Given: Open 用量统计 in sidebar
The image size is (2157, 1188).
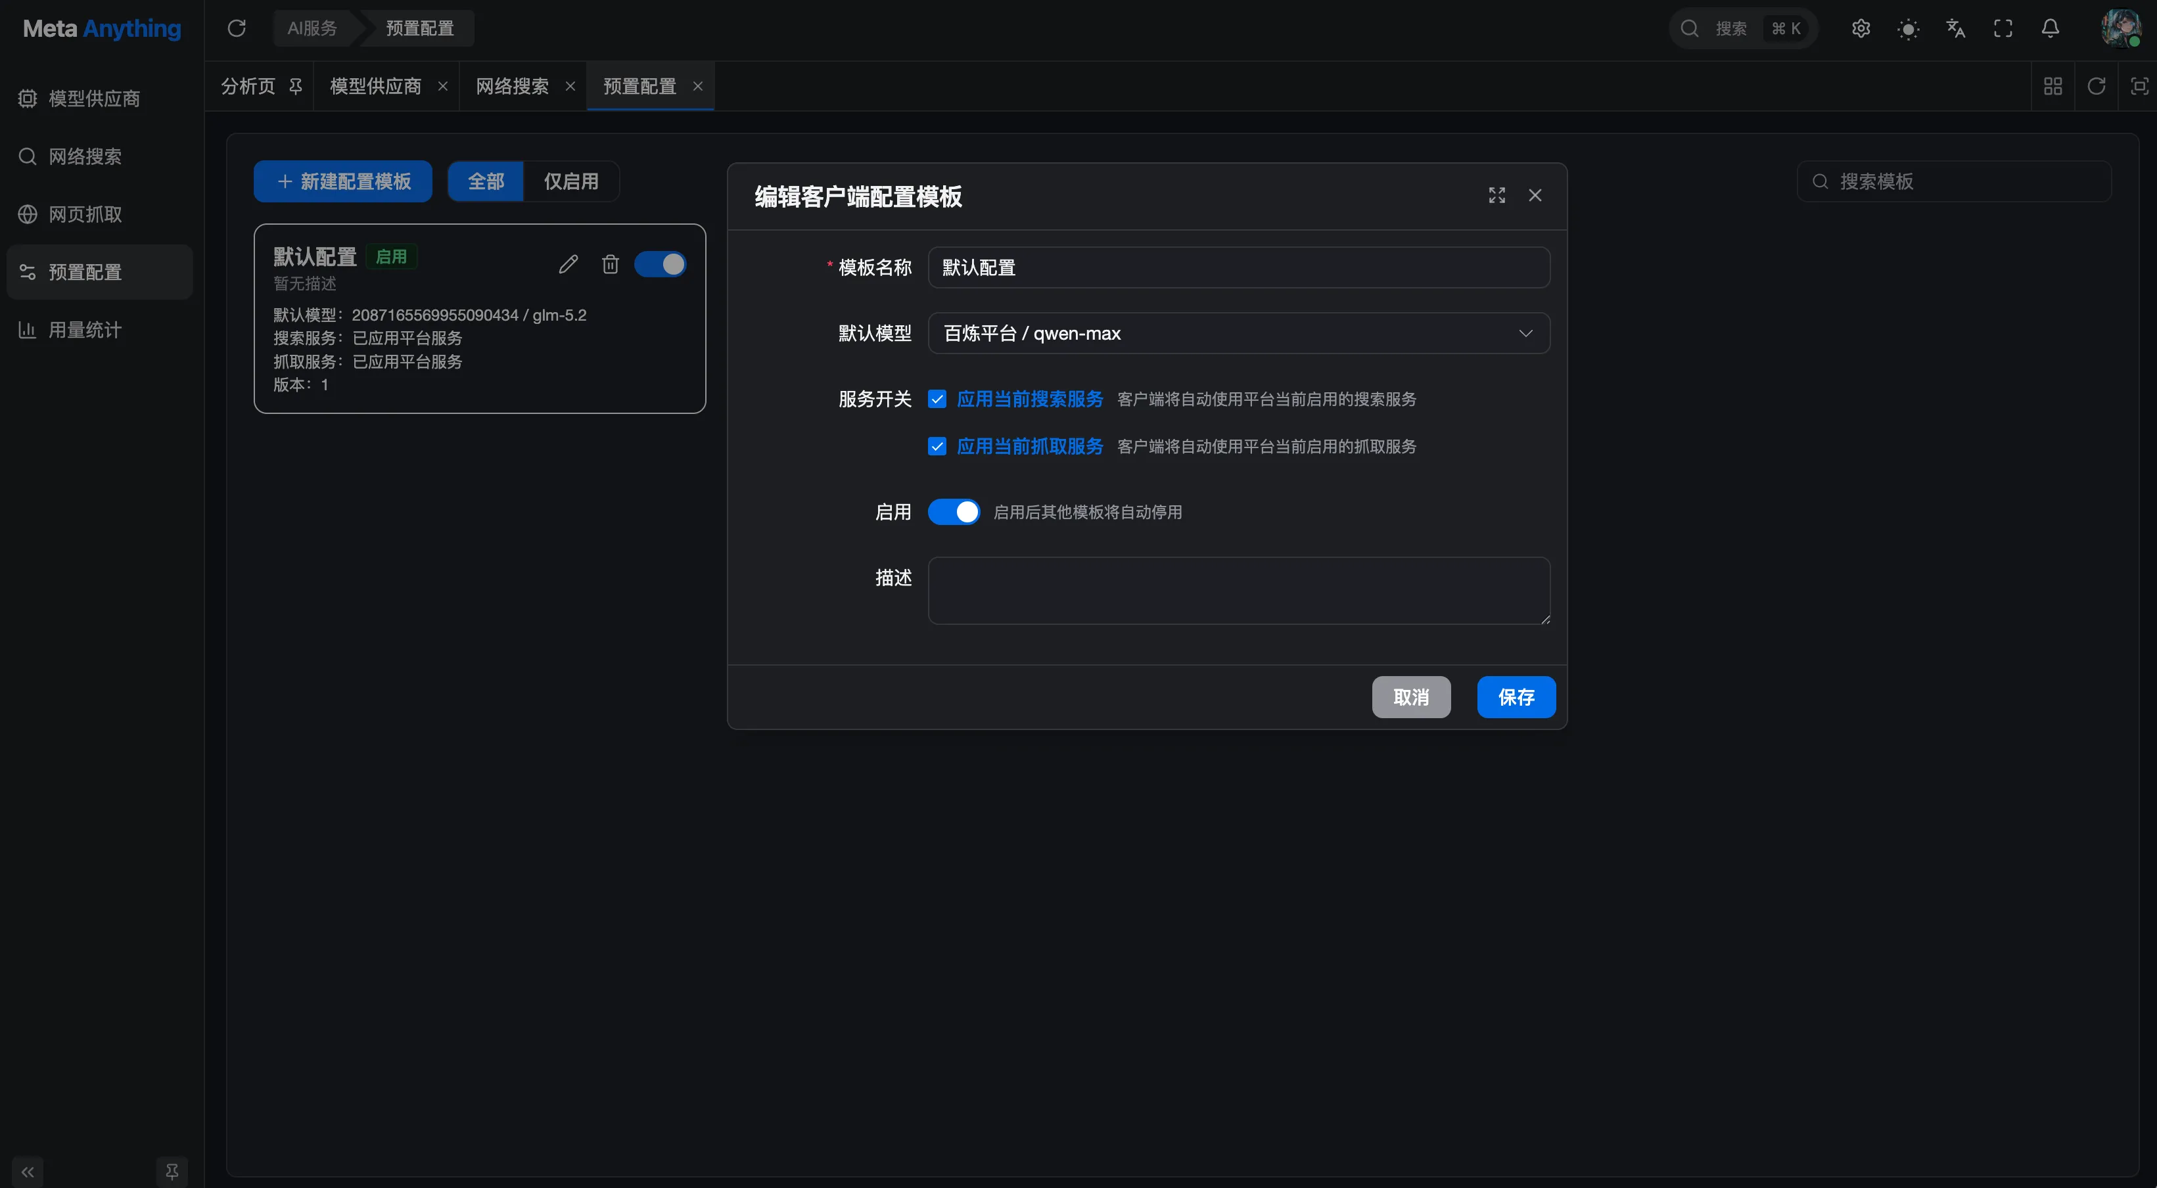Looking at the screenshot, I should pos(100,330).
